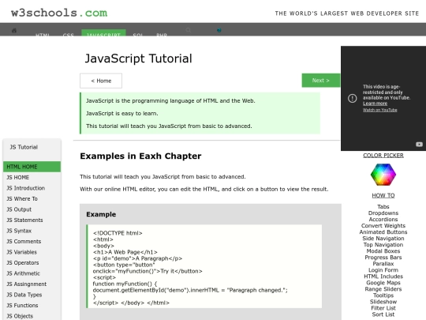The image size is (426, 320).
Task: Open 'JS Variables' sidebar item
Action: coord(32,252)
